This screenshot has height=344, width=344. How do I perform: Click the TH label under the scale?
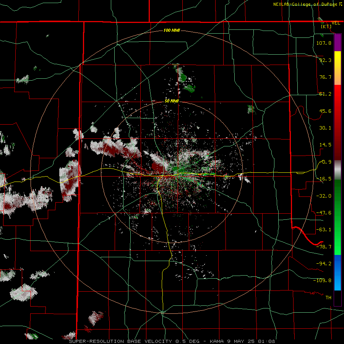tap(328, 298)
